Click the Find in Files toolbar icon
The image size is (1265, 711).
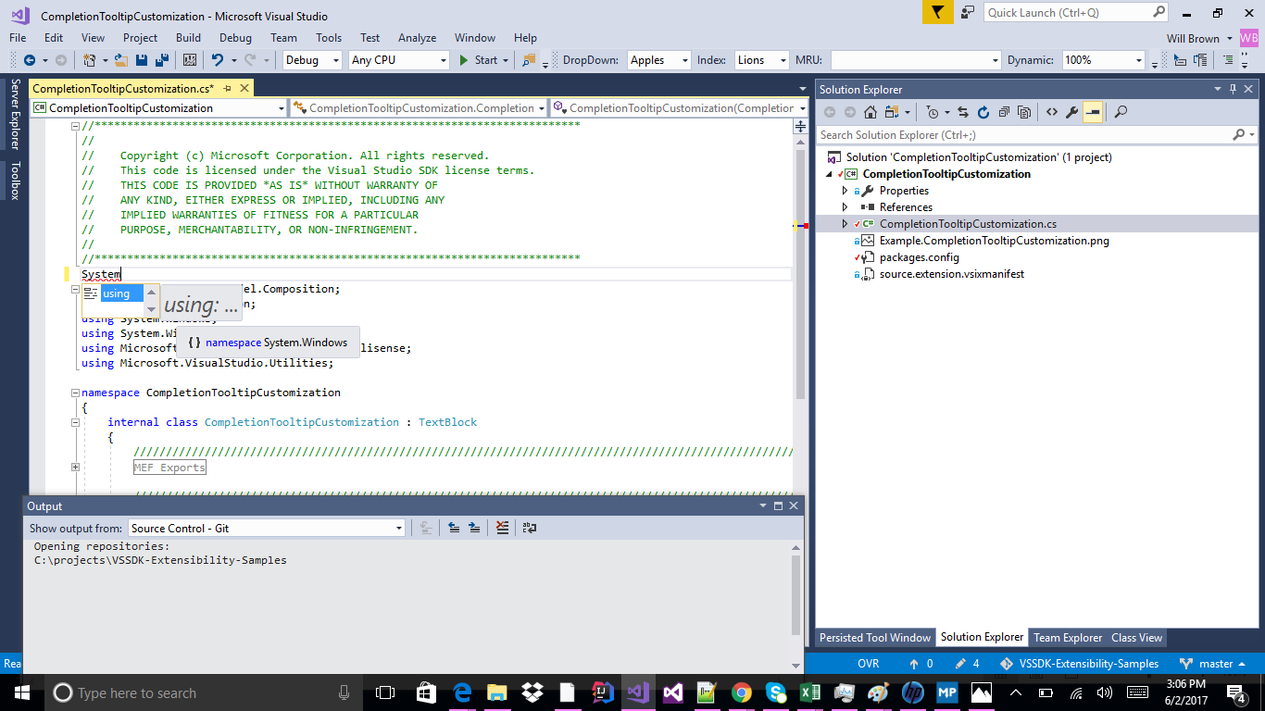tap(529, 60)
